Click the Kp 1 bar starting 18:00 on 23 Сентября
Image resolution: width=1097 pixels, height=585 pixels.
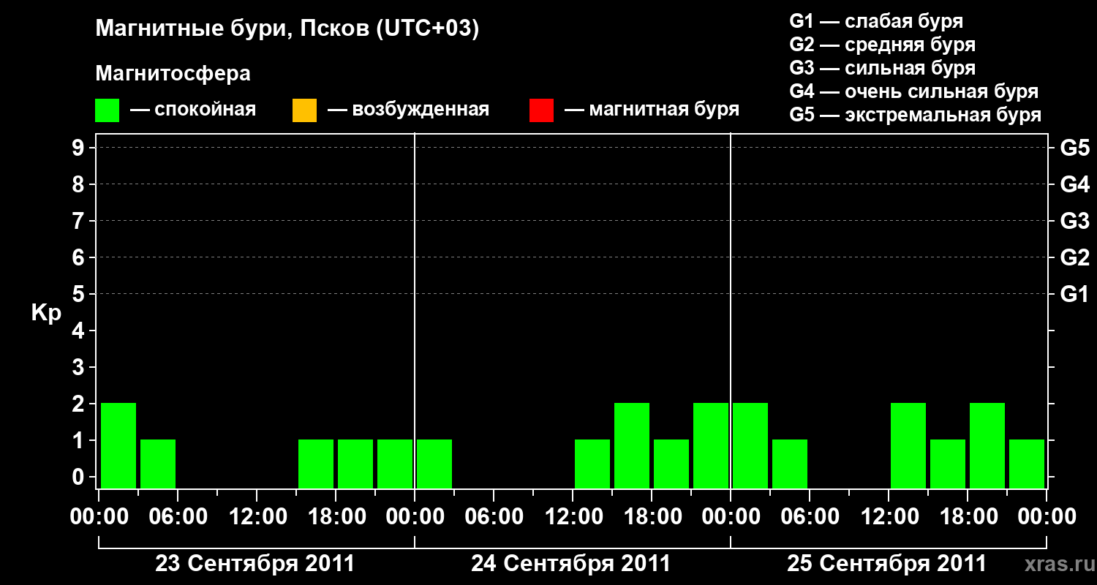tap(355, 464)
